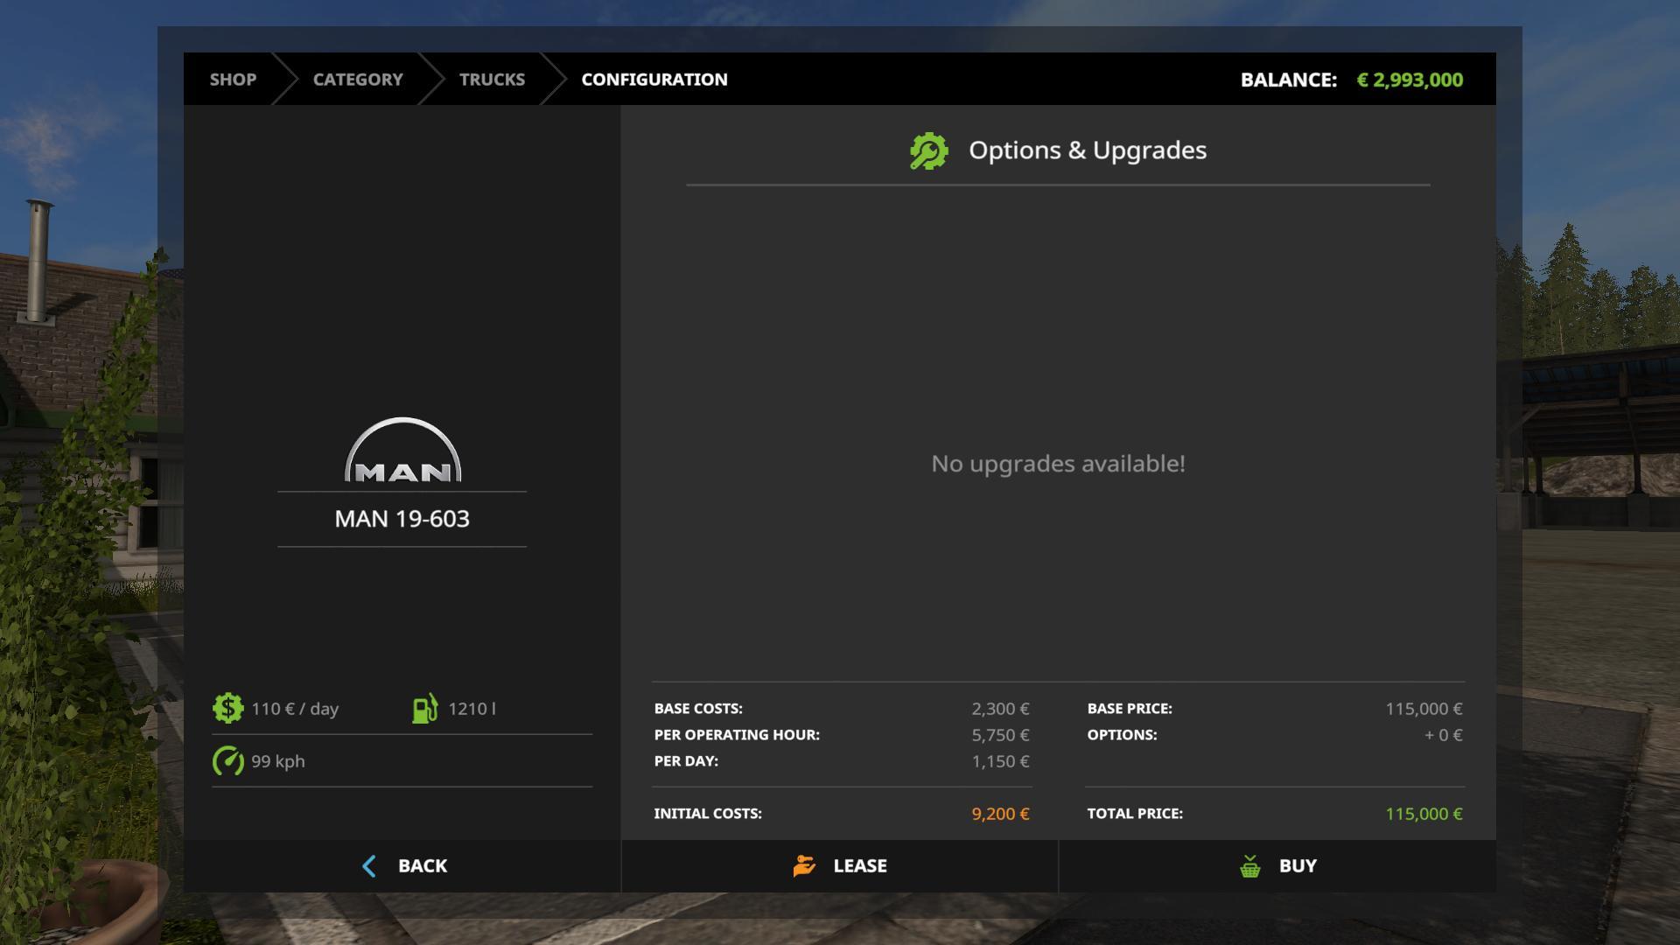This screenshot has width=1680, height=945.
Task: Click the orange lease hand icon
Action: pos(804,865)
